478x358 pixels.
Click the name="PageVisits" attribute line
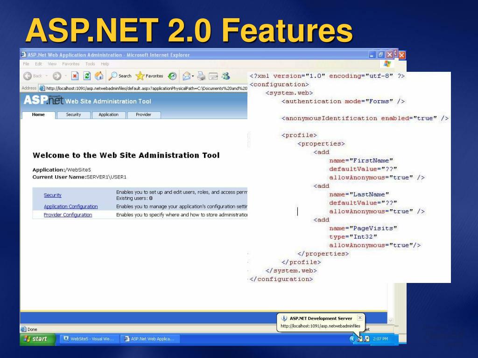coord(363,228)
